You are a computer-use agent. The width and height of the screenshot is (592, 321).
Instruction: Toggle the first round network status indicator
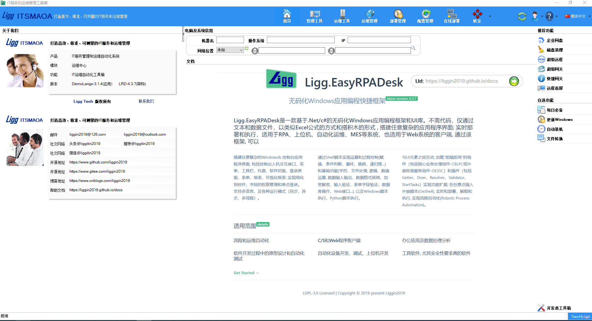(x=255, y=51)
